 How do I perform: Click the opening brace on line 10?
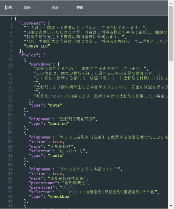tap(25, 60)
